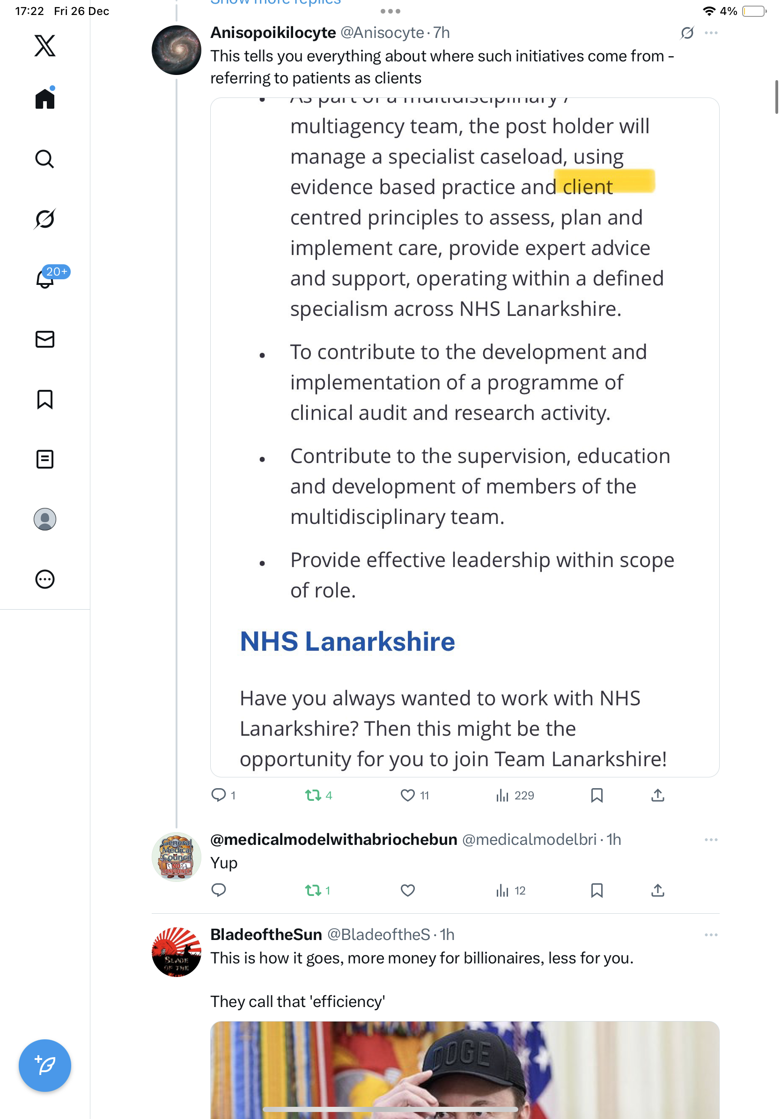Click the page scrollbar on right edge

[x=776, y=97]
